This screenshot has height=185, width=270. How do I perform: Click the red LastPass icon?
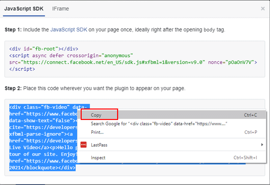[x=83, y=145]
